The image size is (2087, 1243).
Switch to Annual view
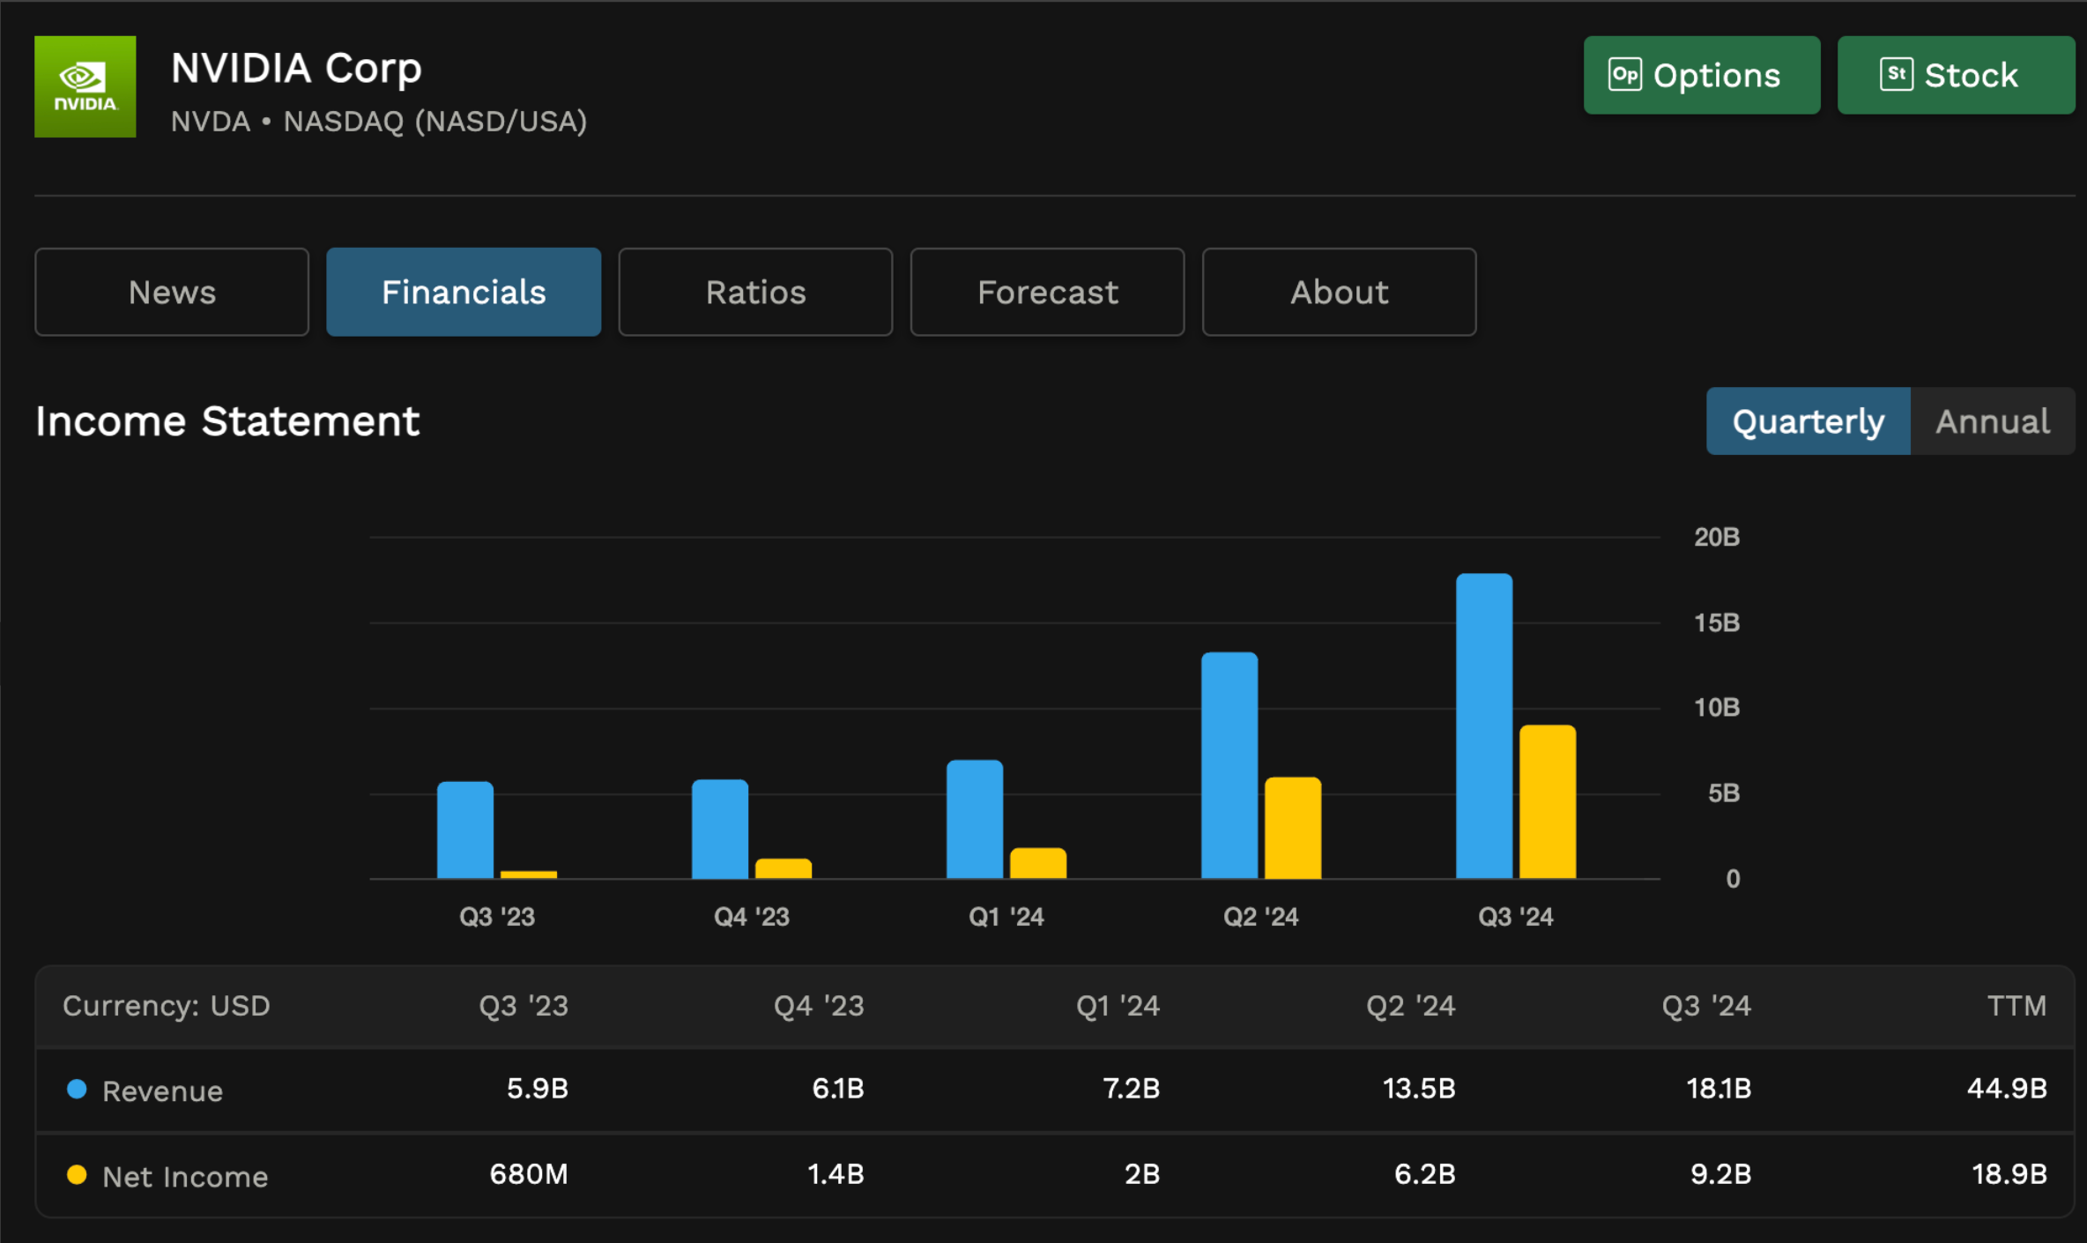coord(1992,421)
